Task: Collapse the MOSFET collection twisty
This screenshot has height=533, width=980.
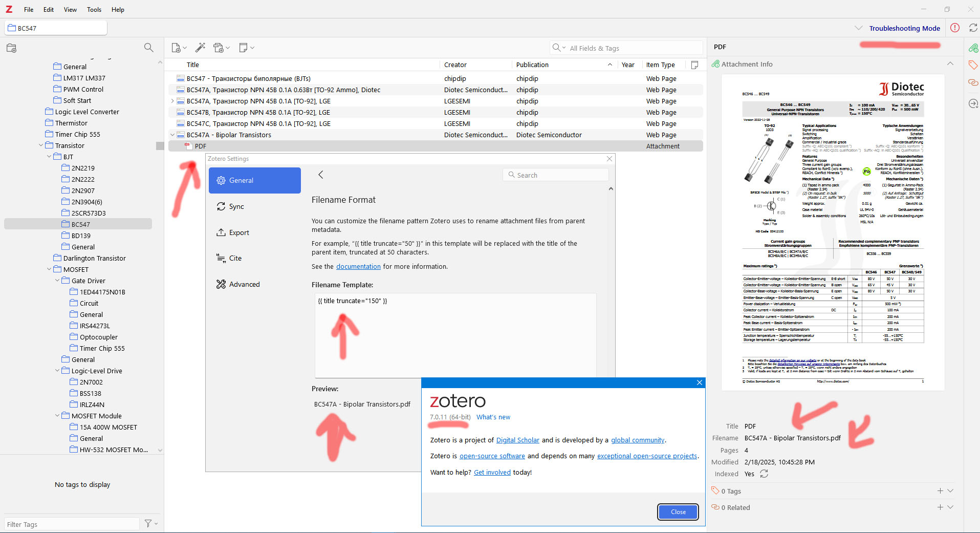Action: (x=49, y=269)
